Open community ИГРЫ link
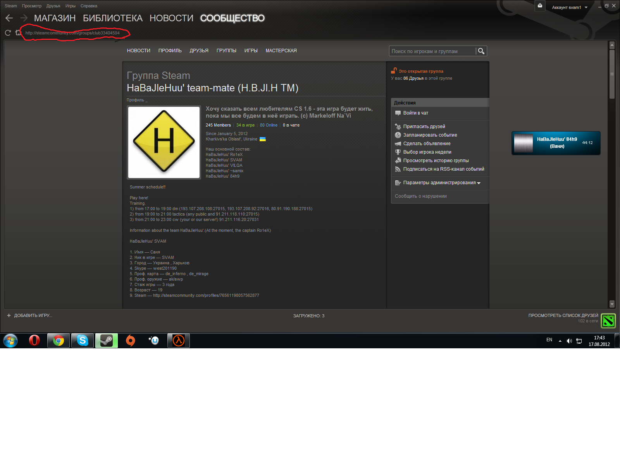The height and width of the screenshot is (452, 620). coord(251,51)
